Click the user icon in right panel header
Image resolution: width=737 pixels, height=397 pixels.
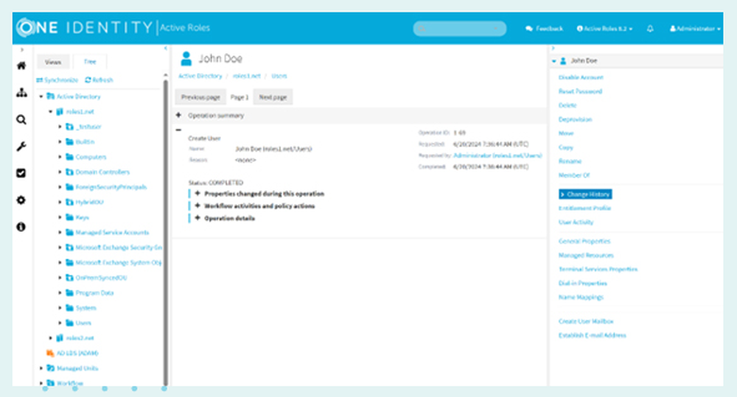pos(563,60)
